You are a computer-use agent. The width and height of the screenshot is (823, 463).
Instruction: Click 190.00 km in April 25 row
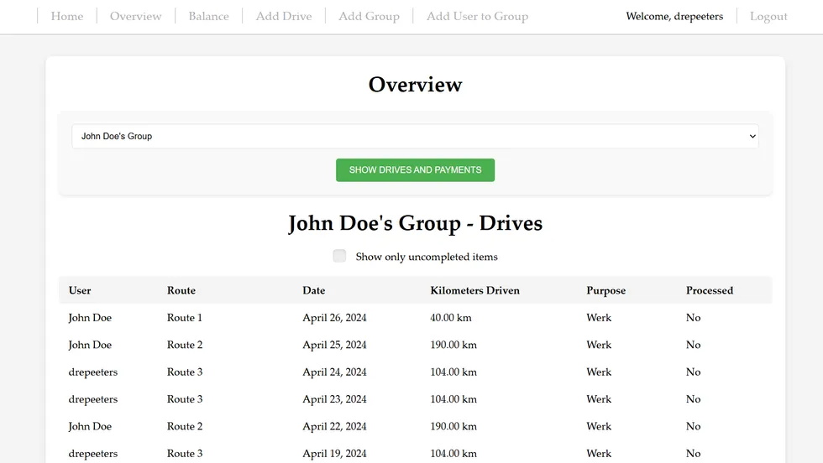[x=453, y=345]
